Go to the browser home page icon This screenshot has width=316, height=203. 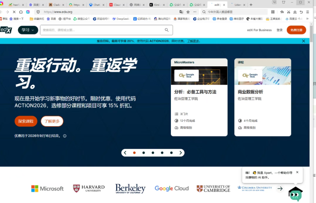coord(21,12)
